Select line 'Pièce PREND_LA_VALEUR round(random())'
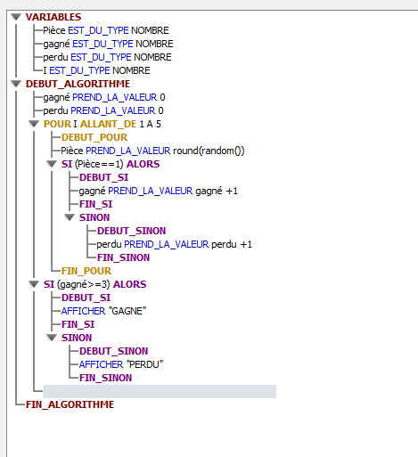418x457 pixels. pyautogui.click(x=152, y=151)
